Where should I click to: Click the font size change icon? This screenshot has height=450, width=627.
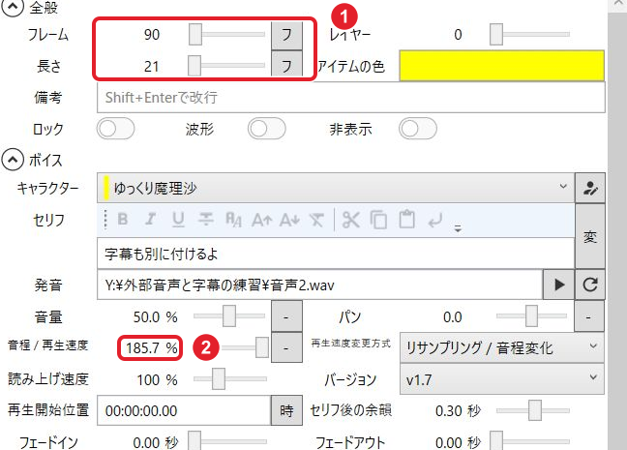point(233,220)
